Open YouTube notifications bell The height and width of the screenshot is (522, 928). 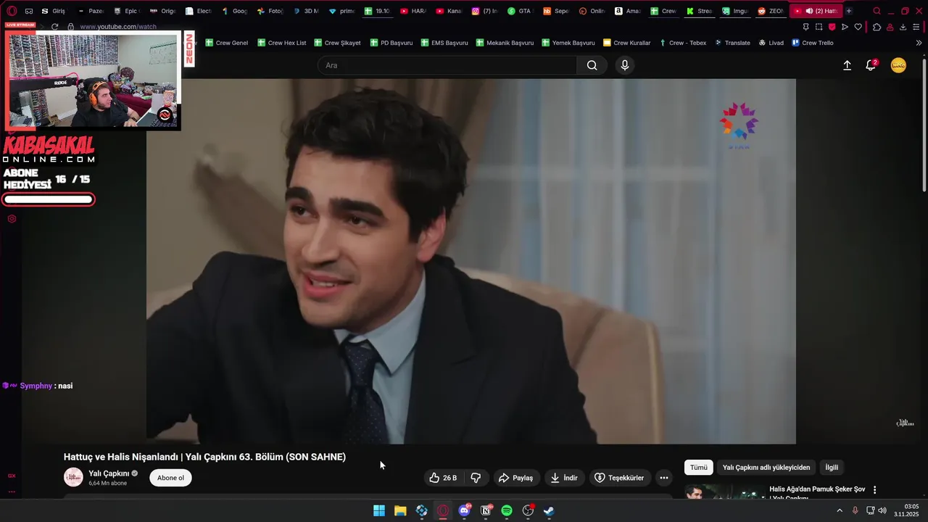click(x=871, y=65)
